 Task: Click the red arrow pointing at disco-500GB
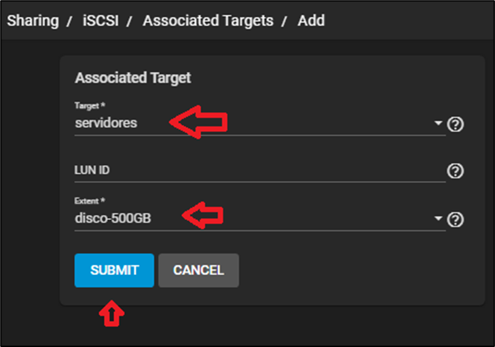point(202,216)
